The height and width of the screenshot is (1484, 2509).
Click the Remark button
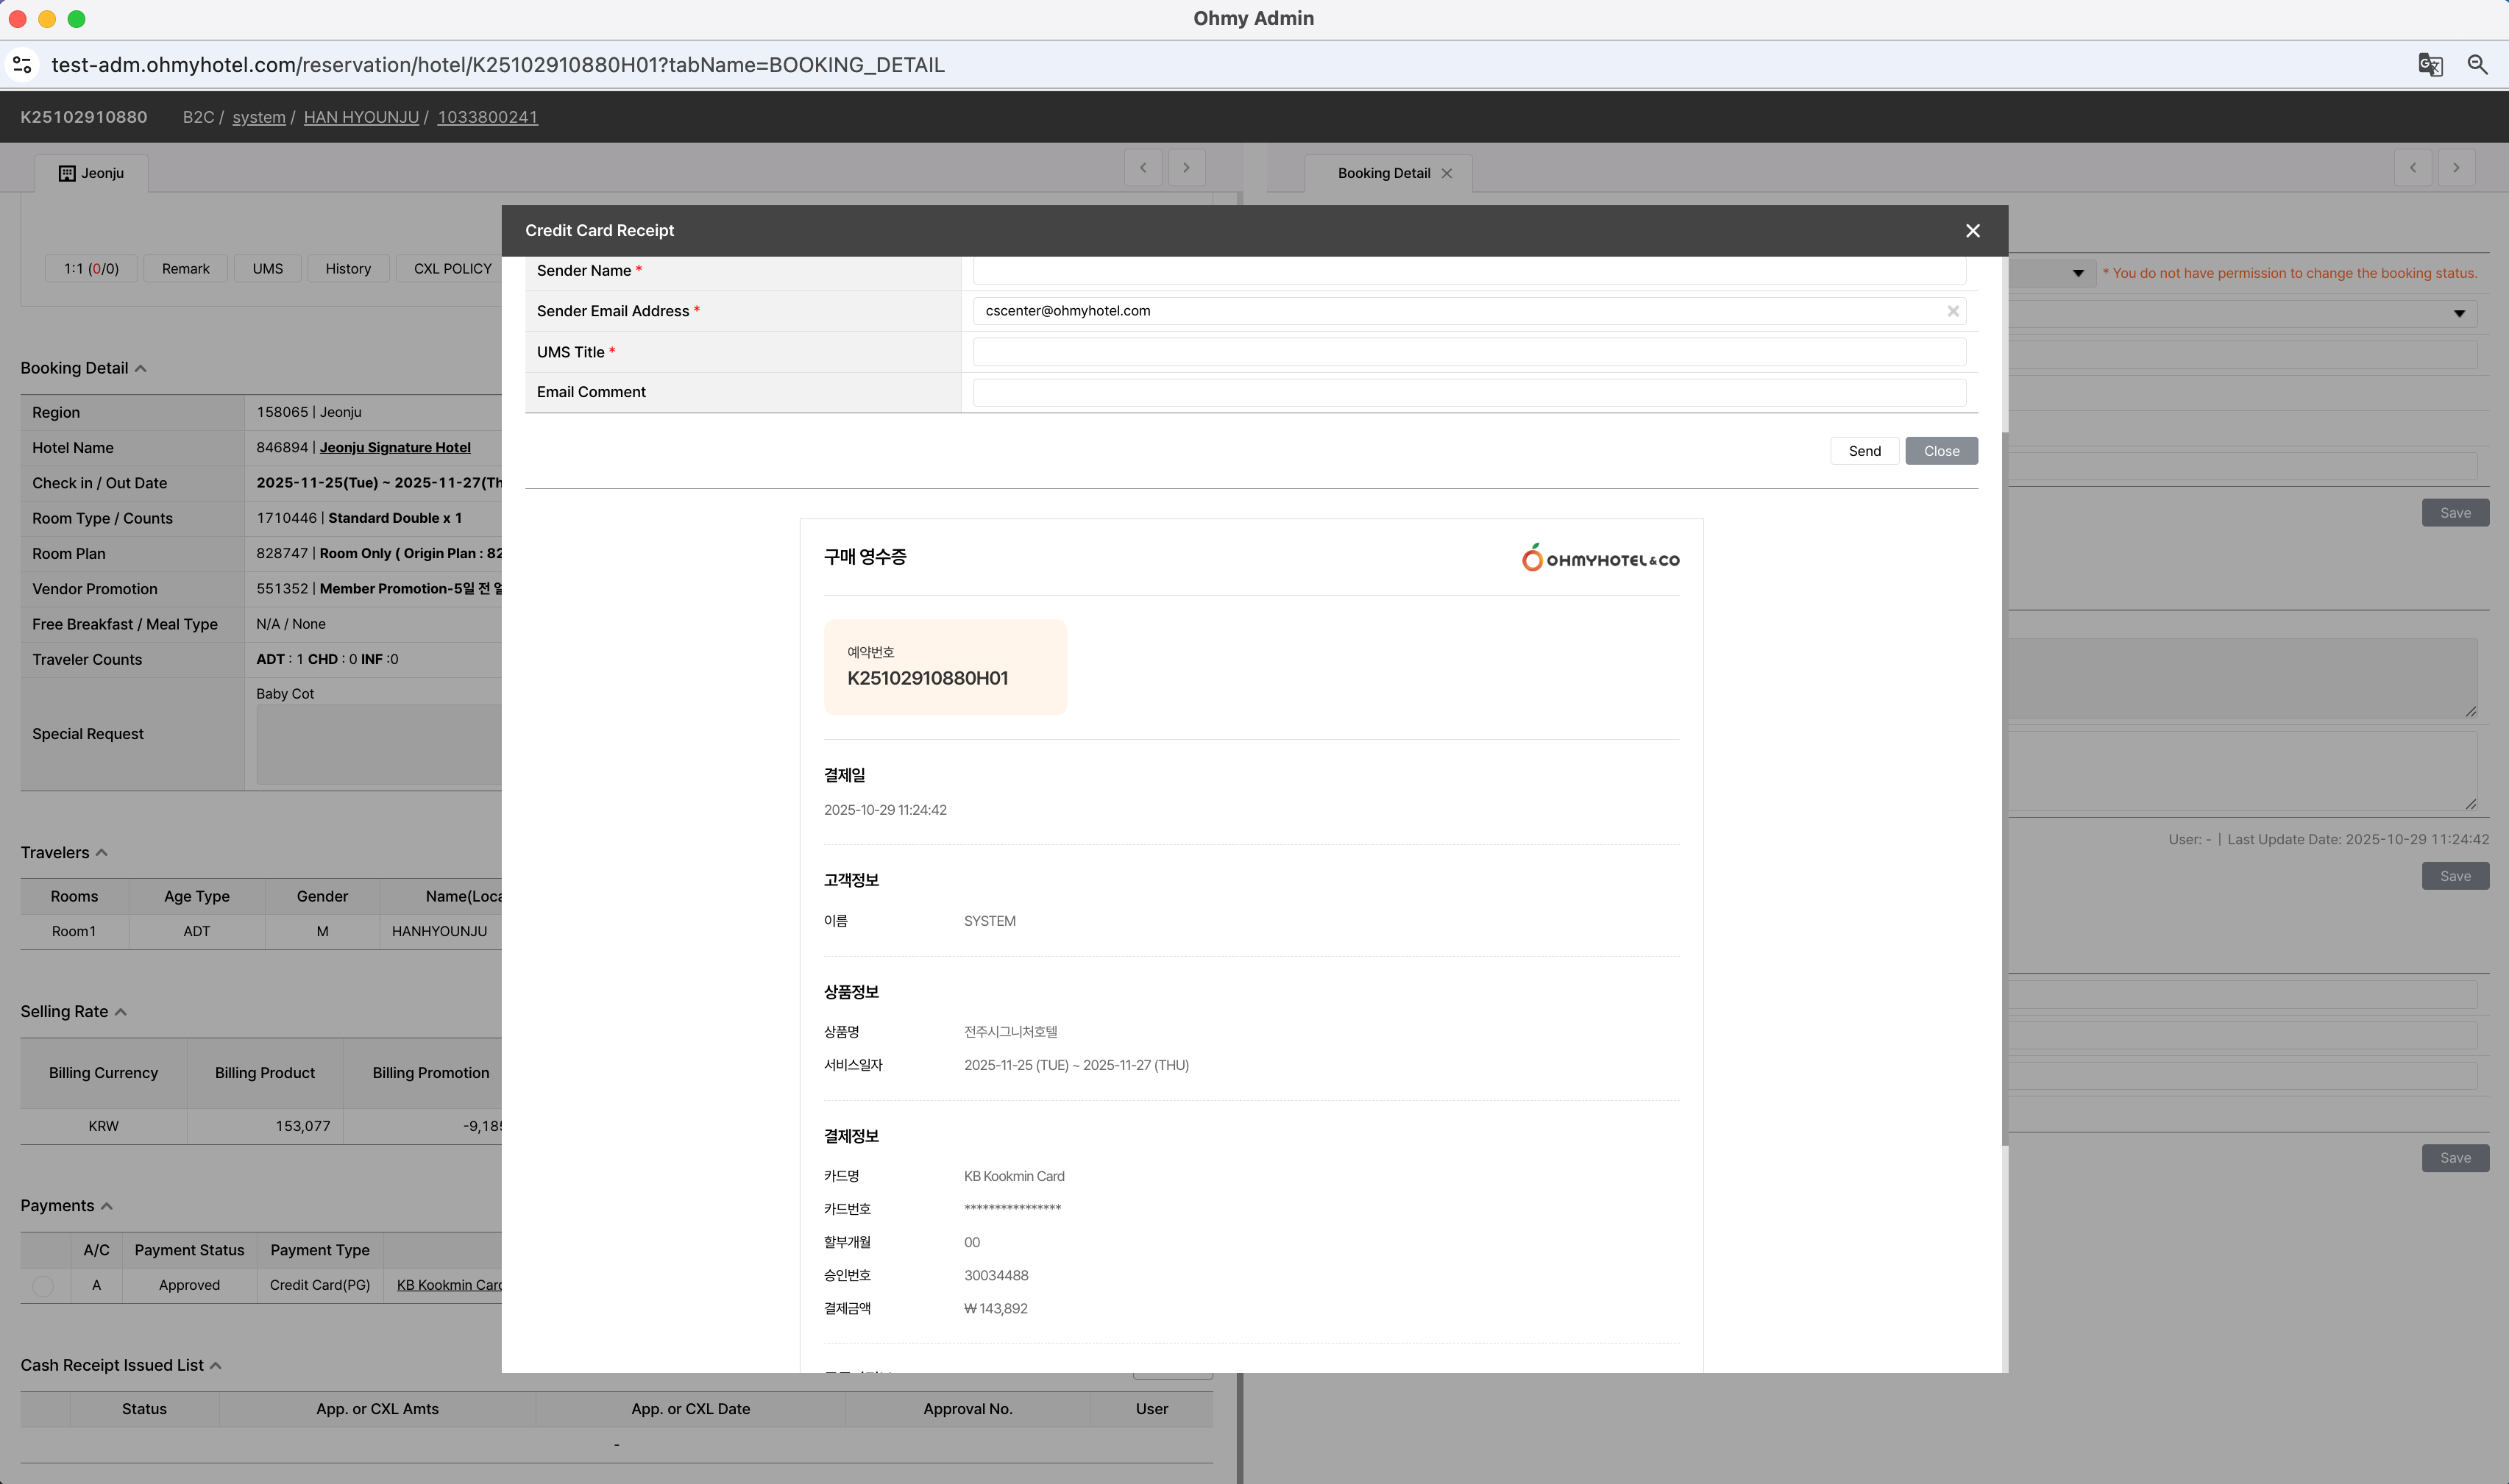(x=185, y=269)
